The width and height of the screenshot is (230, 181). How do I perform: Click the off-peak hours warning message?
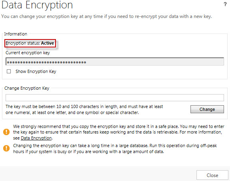115,148
